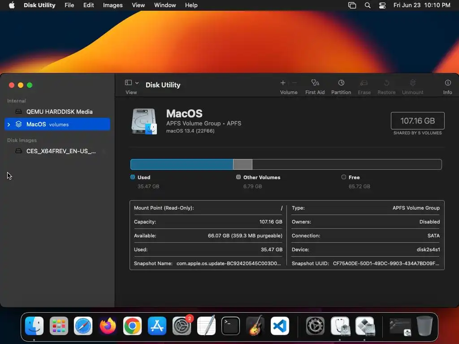
Task: Open the File menu
Action: pyautogui.click(x=69, y=5)
